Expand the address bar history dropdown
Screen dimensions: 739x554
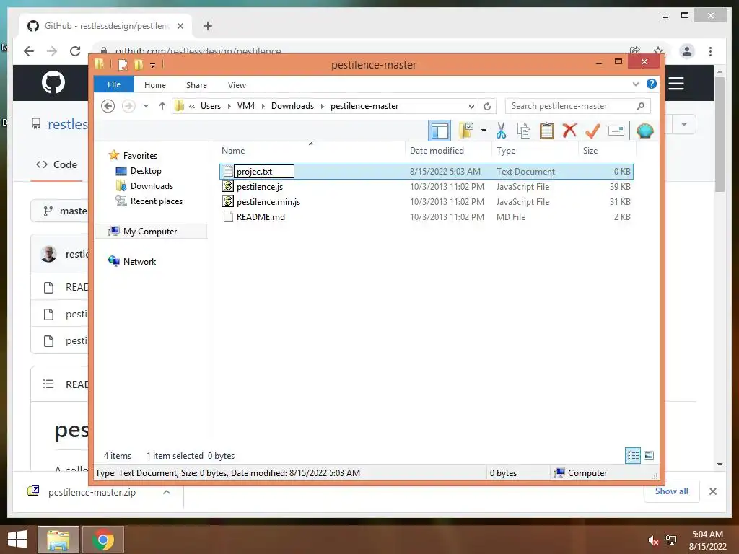471,106
